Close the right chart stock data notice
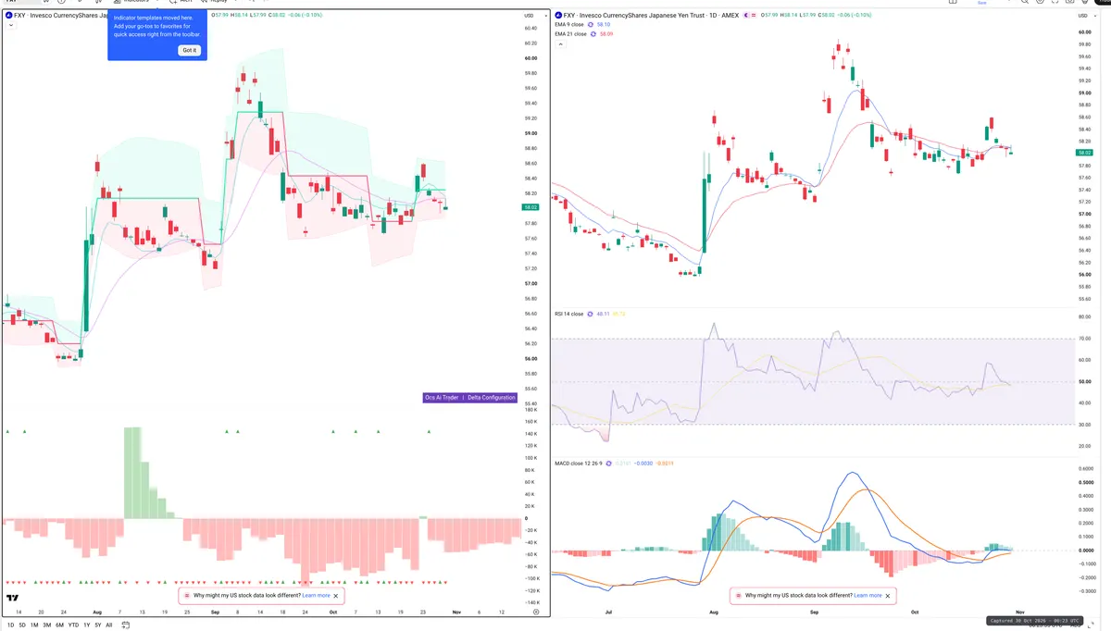 pyautogui.click(x=889, y=596)
